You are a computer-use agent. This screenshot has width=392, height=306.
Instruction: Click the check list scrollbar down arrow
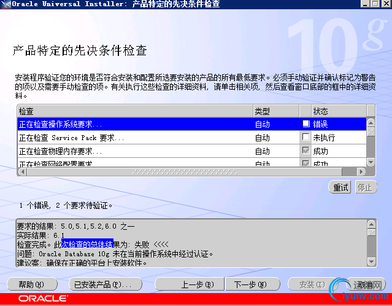pos(371,162)
